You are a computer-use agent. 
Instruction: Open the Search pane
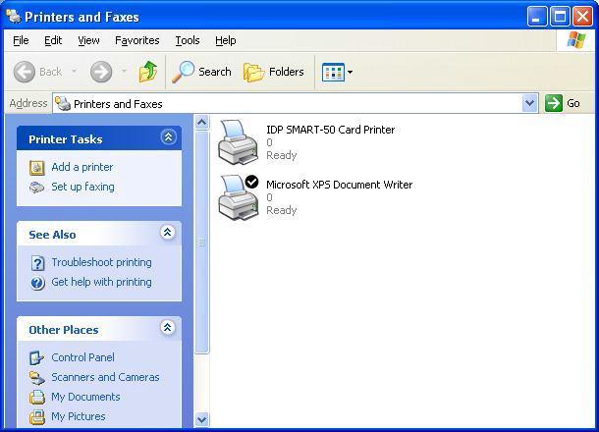tap(201, 72)
